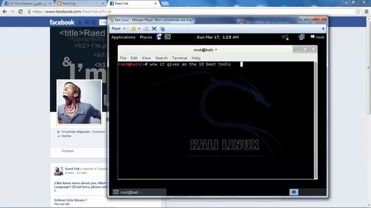Screen dimensions: 371x208
Task: Open terminal View menu
Action: pyautogui.click(x=146, y=58)
